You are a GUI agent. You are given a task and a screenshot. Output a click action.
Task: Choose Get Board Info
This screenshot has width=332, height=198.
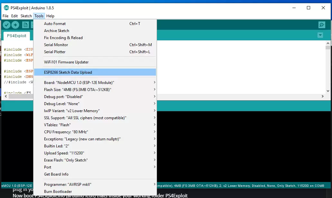(x=95, y=174)
